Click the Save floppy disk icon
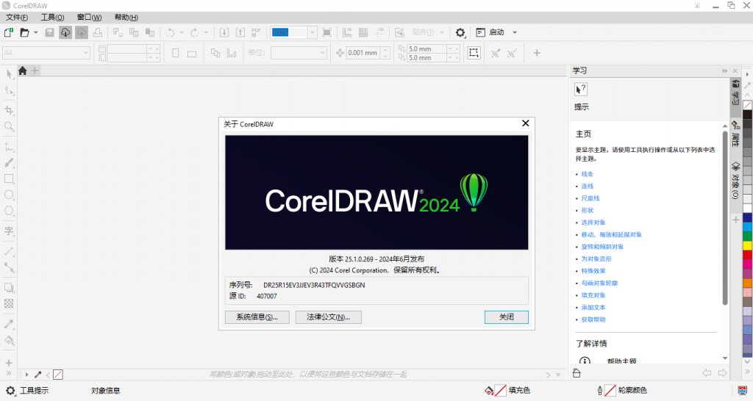The width and height of the screenshot is (753, 401). [x=49, y=32]
